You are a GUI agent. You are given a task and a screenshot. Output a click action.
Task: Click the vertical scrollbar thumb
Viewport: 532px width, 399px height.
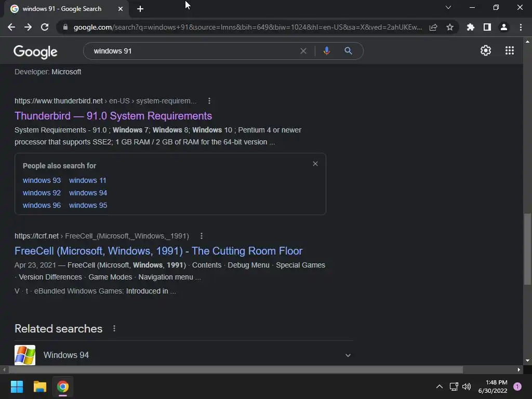click(527, 249)
